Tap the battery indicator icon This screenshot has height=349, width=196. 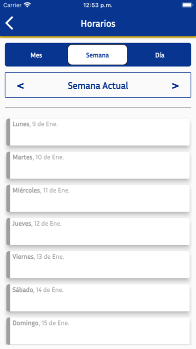187,5
